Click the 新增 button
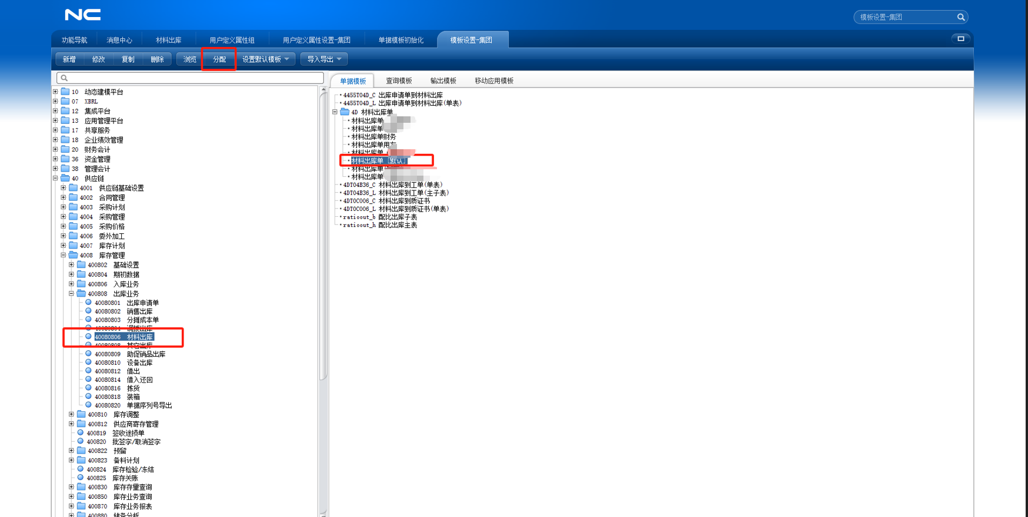Viewport: 1028px width, 517px height. coord(69,59)
